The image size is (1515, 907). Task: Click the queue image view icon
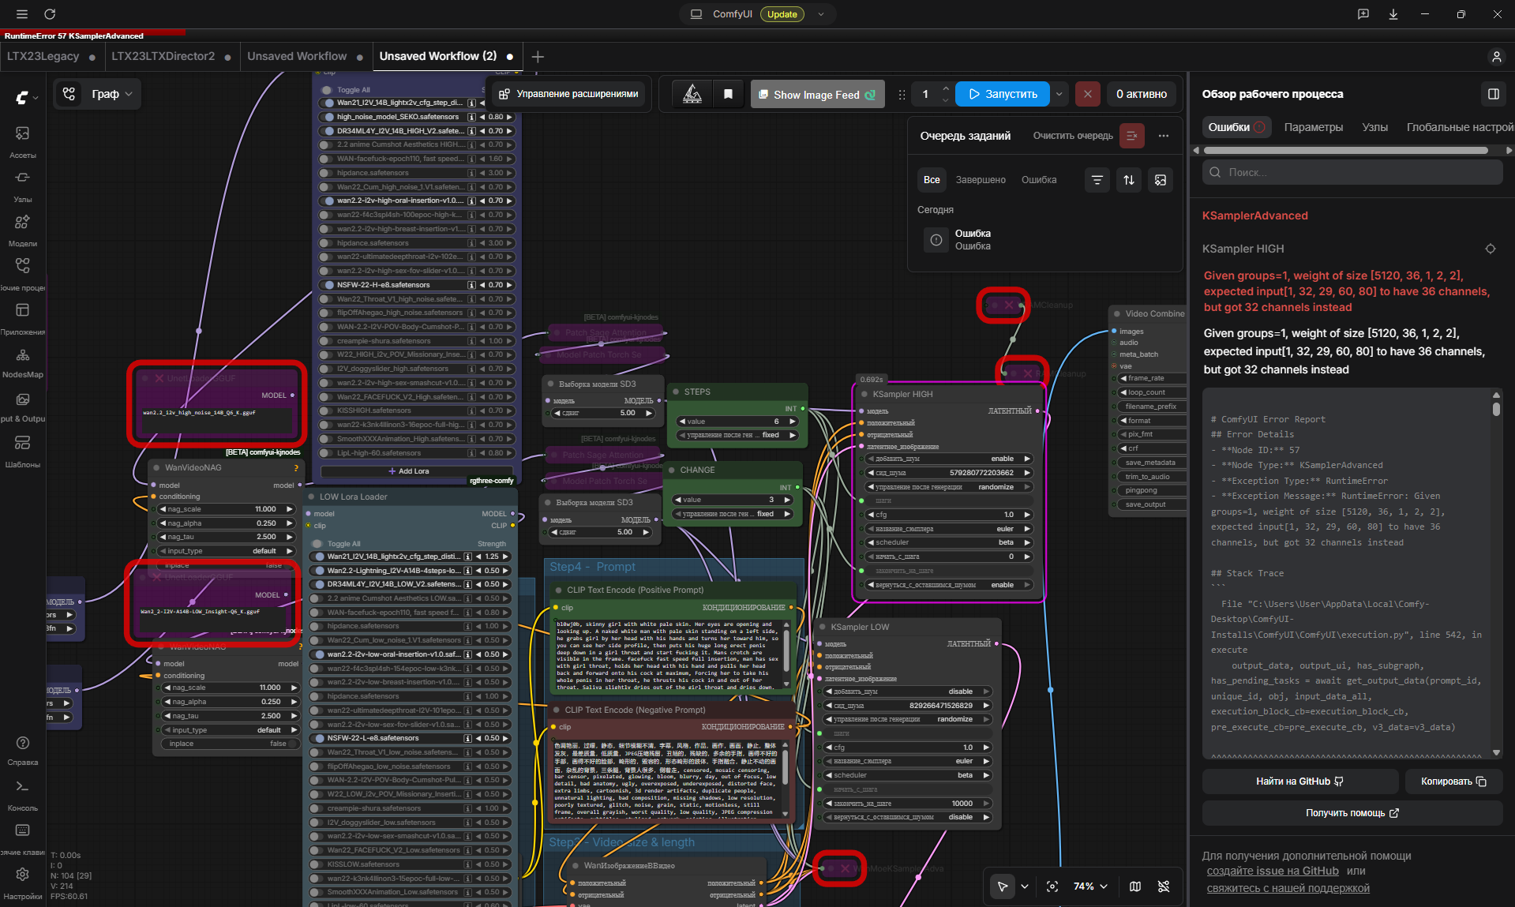click(x=1161, y=180)
